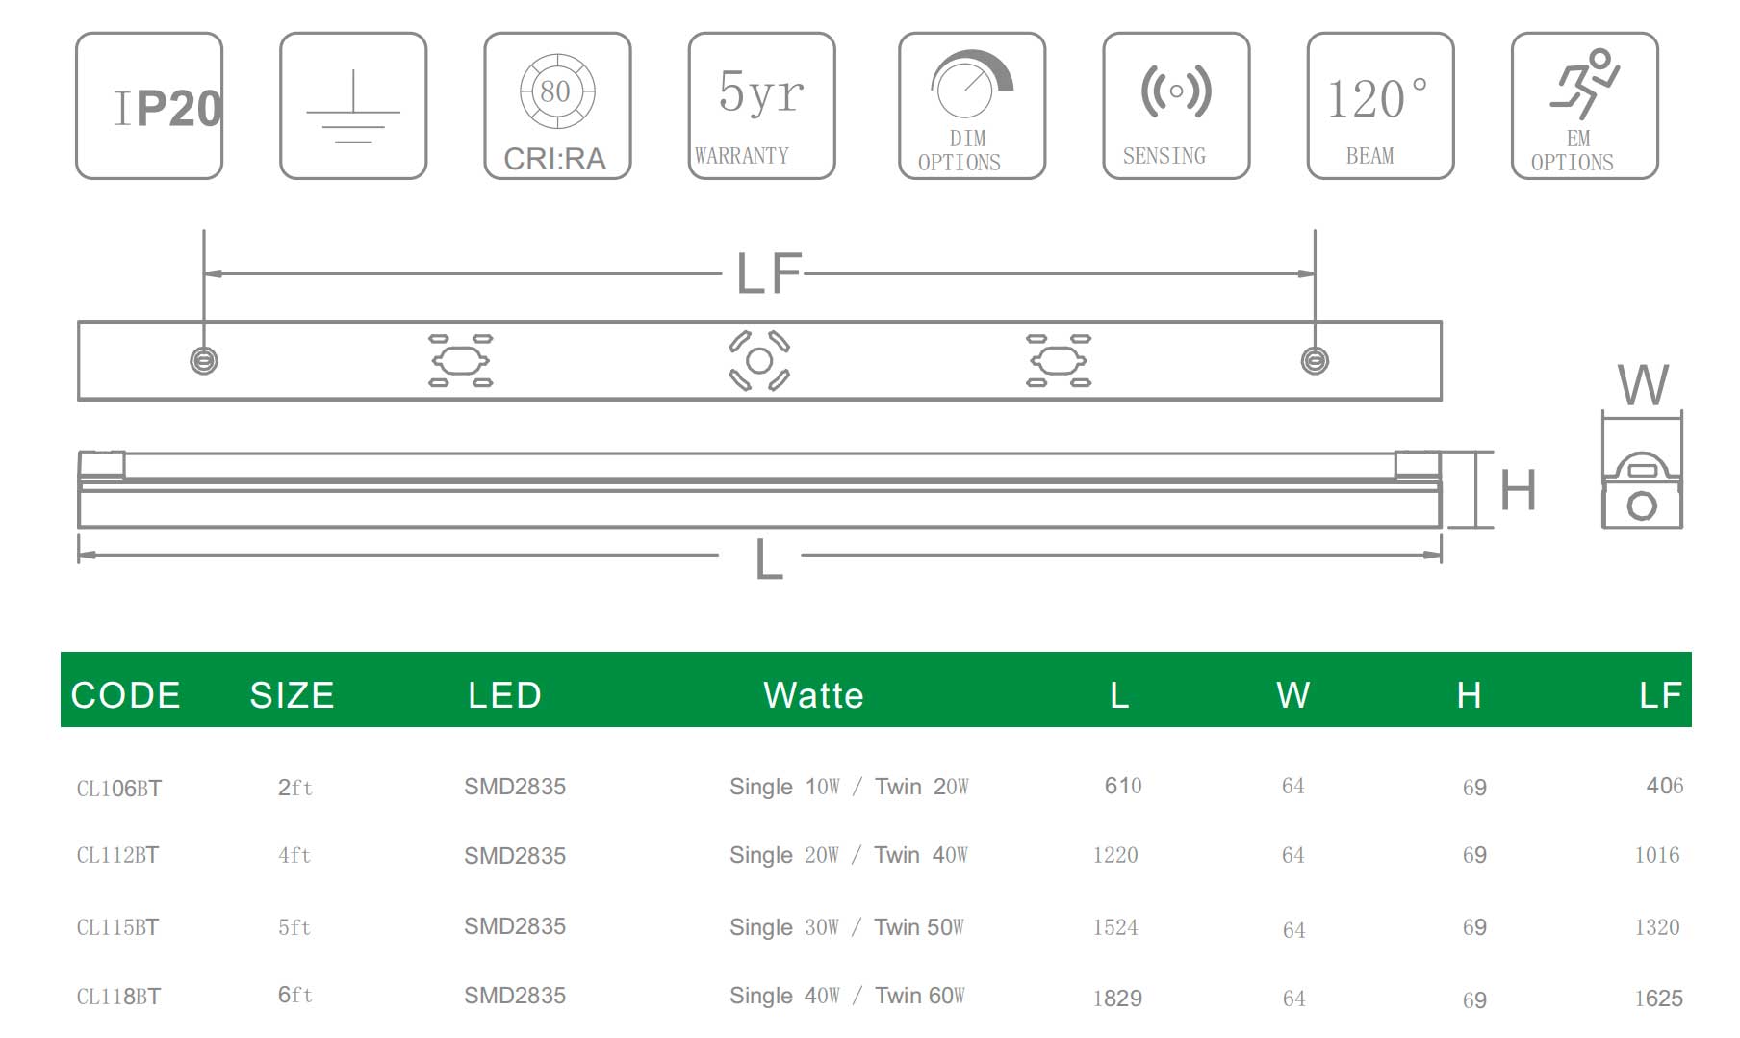The image size is (1740, 1038).
Task: Select product code CL112BT
Action: [x=117, y=855]
